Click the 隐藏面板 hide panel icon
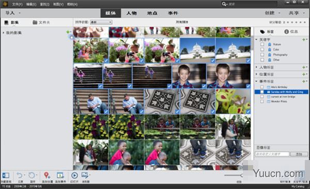The height and width of the screenshot is (189, 310). point(6,176)
